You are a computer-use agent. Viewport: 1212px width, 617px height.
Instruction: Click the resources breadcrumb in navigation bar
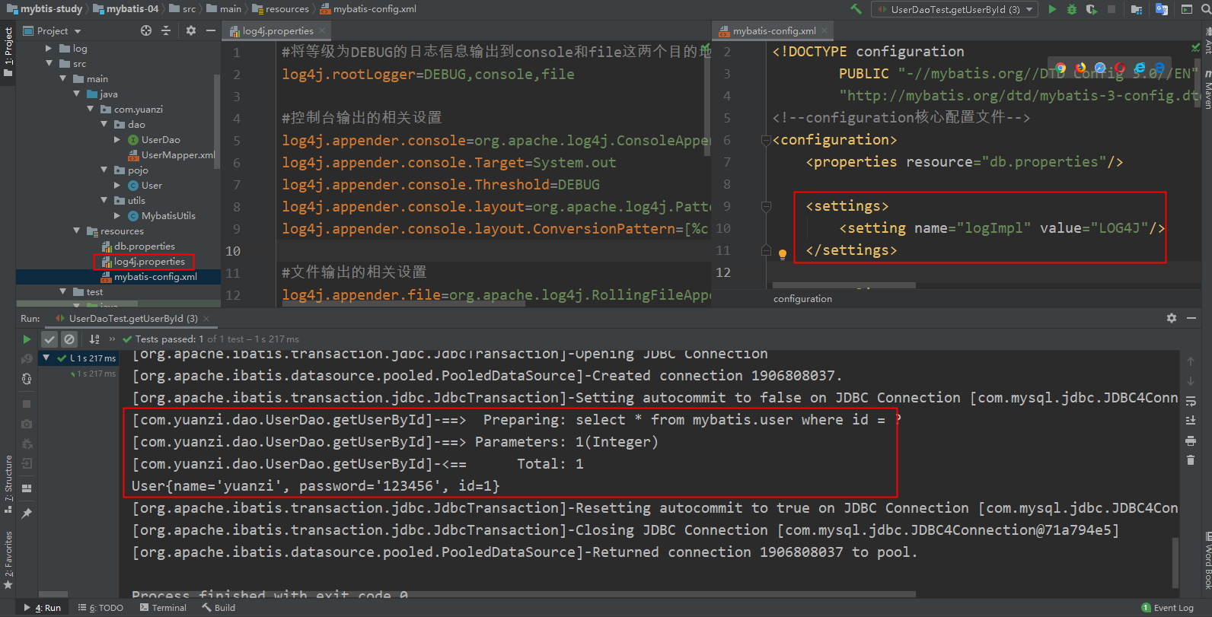281,9
